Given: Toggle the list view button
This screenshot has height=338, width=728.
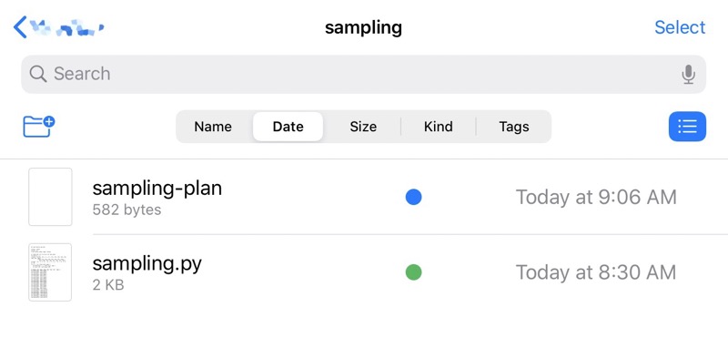Looking at the screenshot, I should [687, 127].
